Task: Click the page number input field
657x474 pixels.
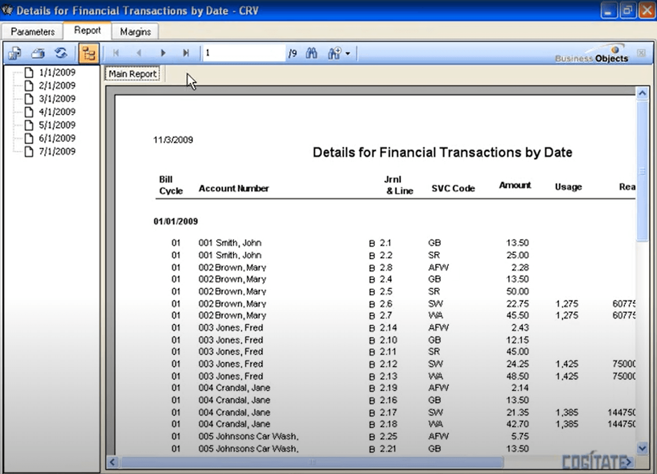Action: [x=244, y=53]
